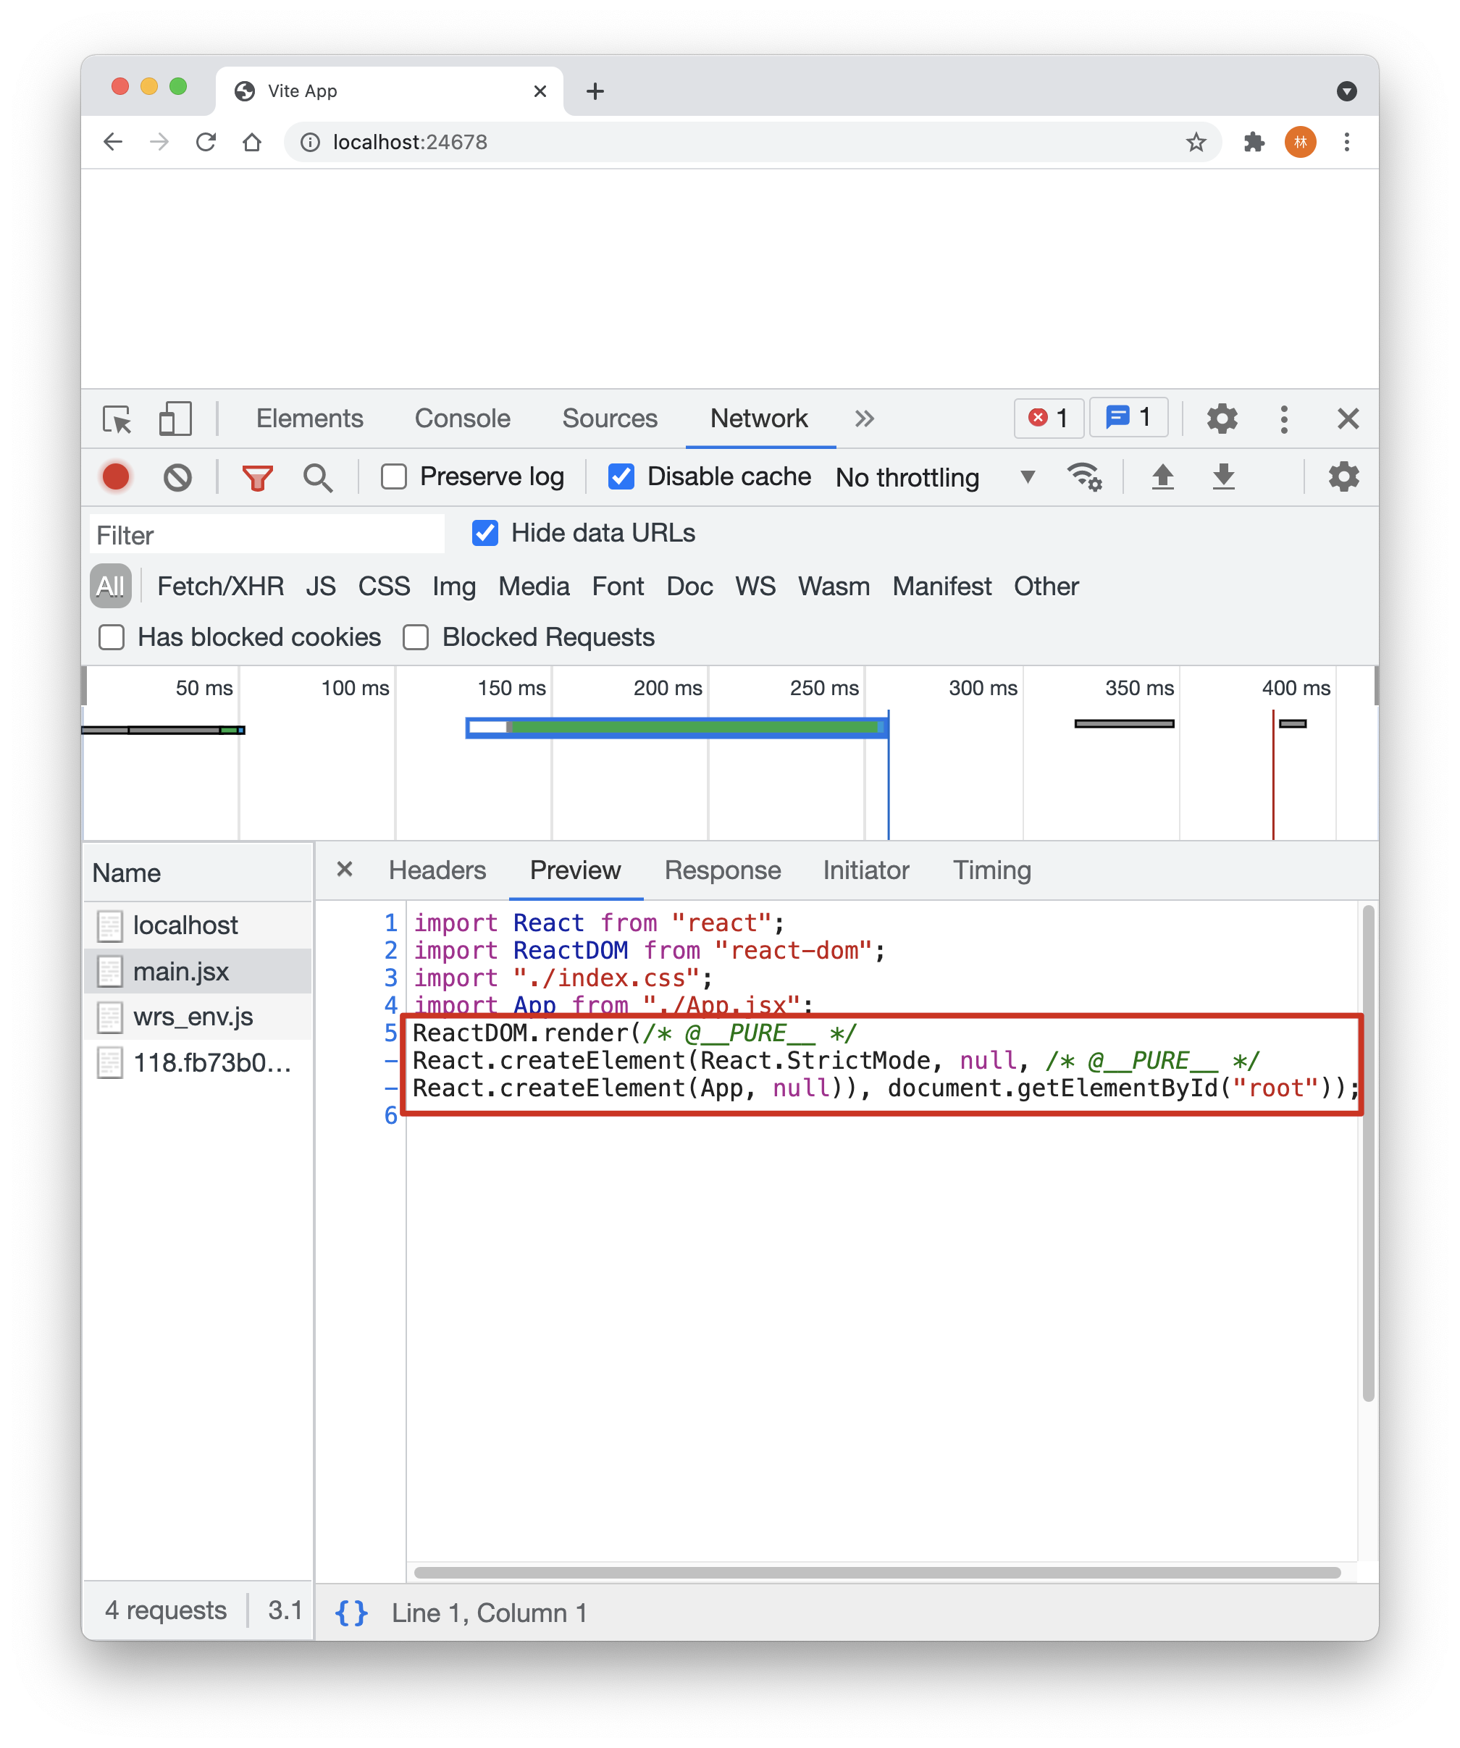1460x1748 pixels.
Task: Clear the network log
Action: pos(177,477)
